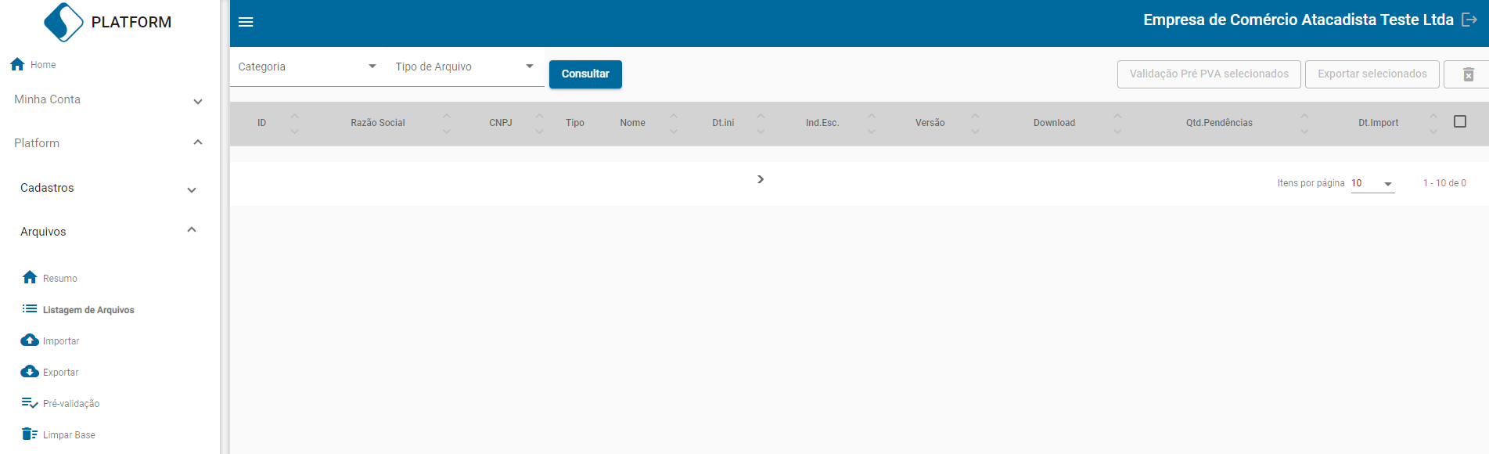Image resolution: width=1489 pixels, height=454 pixels.
Task: Open the Itens por página dropdown
Action: [1372, 183]
